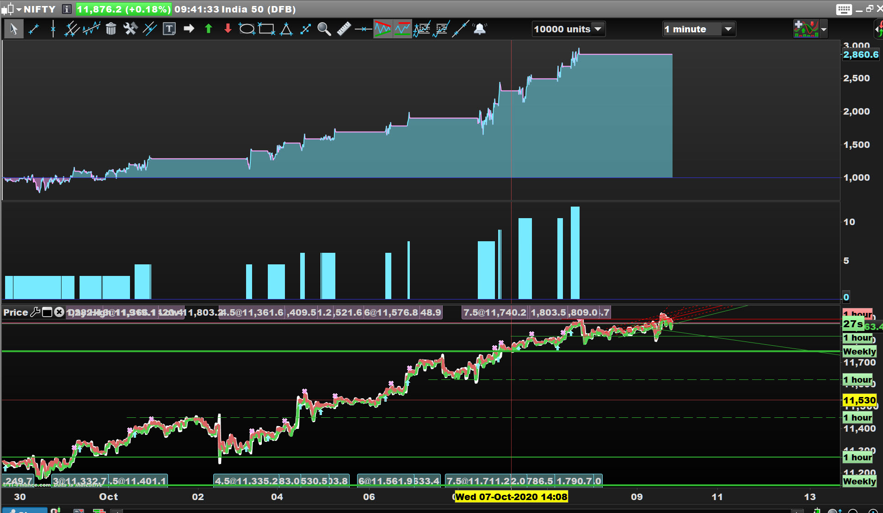Select the horizontal line tool
The image size is (883, 513).
pos(363,29)
